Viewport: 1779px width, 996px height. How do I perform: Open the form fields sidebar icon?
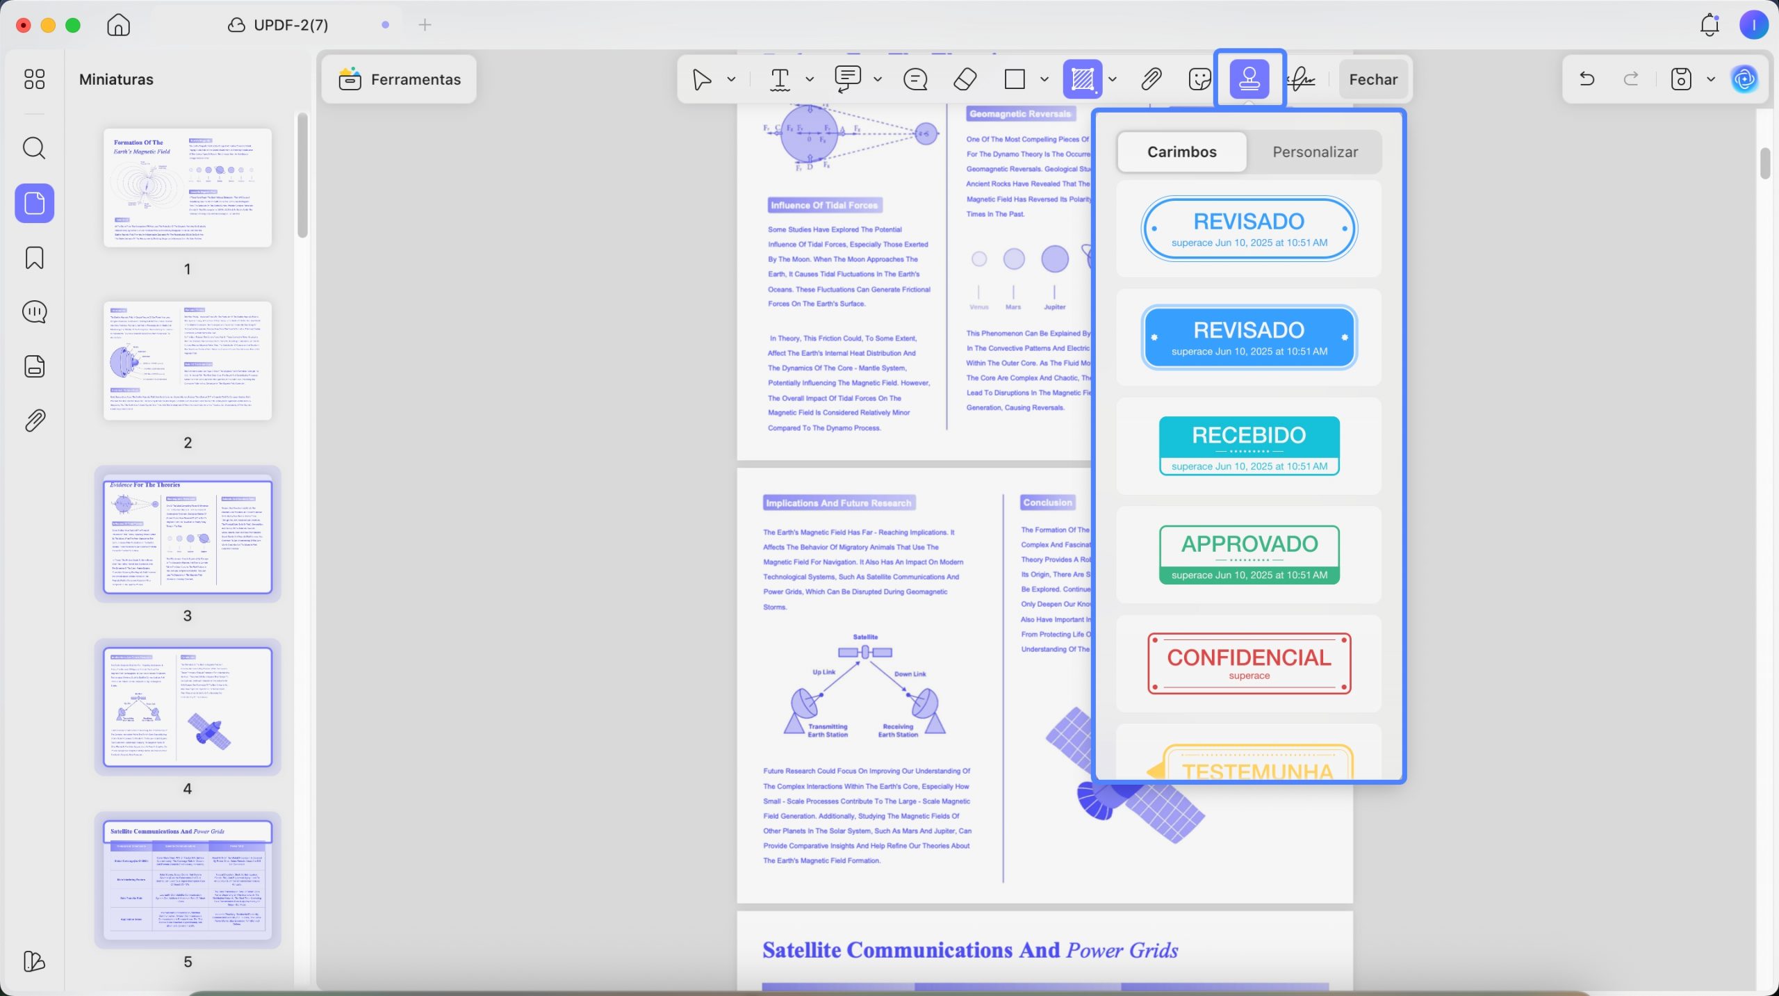click(x=35, y=366)
